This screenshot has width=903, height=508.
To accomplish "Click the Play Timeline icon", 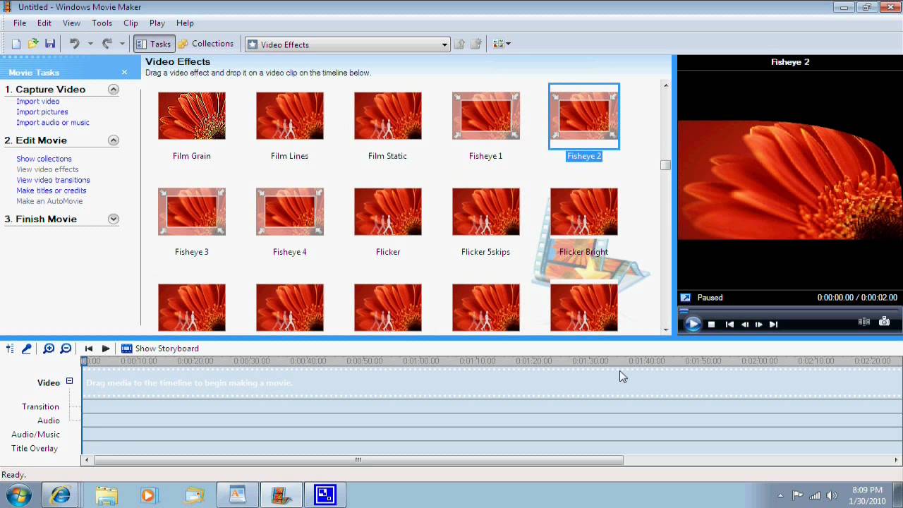I will coord(106,349).
